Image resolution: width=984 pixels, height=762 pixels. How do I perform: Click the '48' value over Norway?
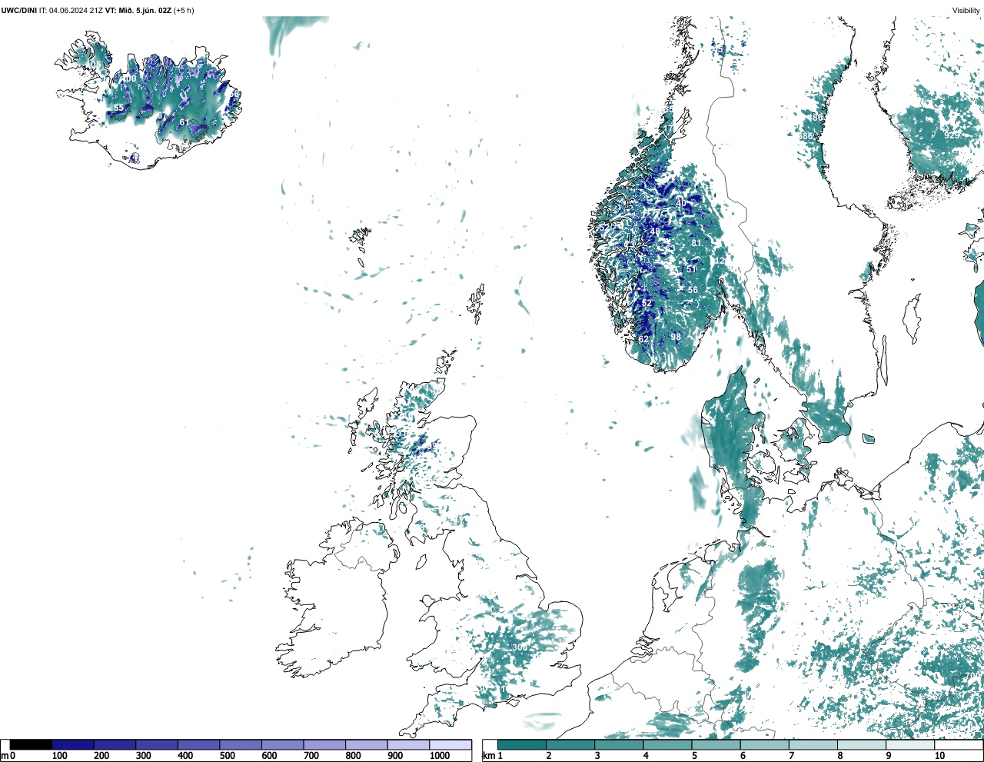(x=655, y=231)
